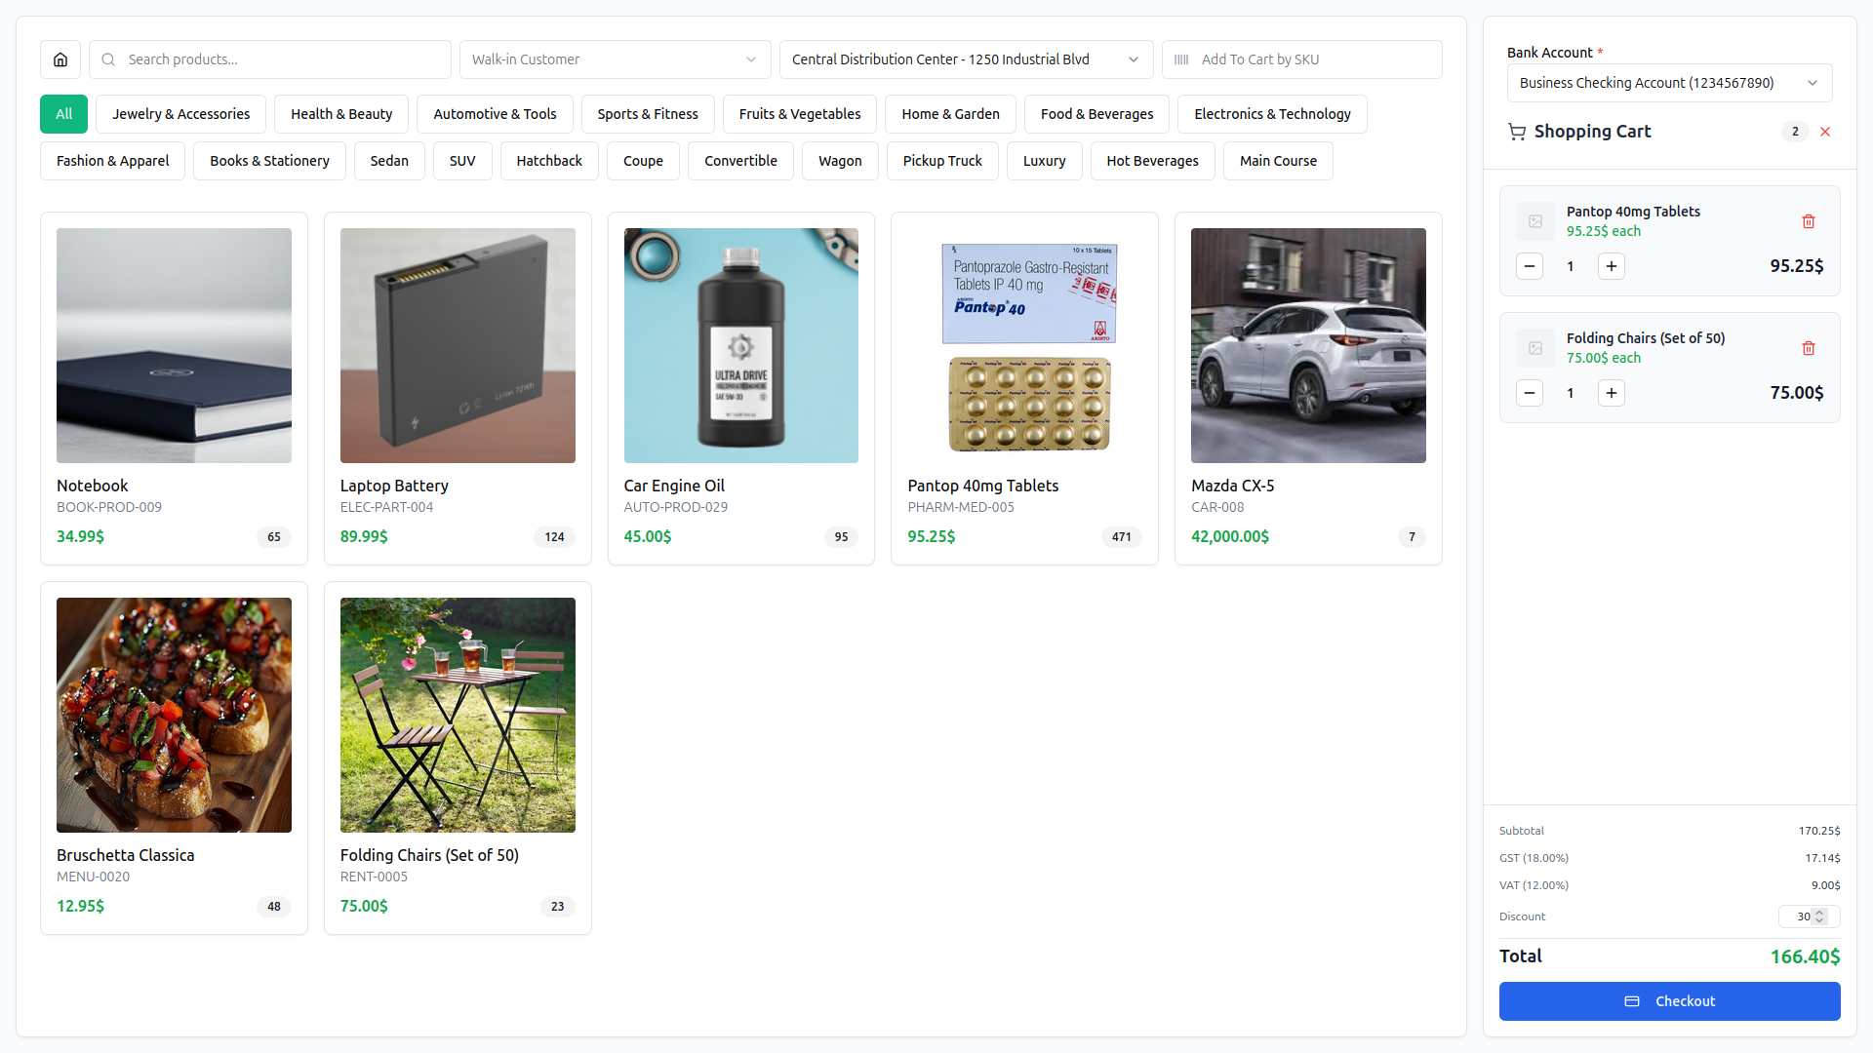
Task: Focus the Search products field
Action: (x=283, y=59)
